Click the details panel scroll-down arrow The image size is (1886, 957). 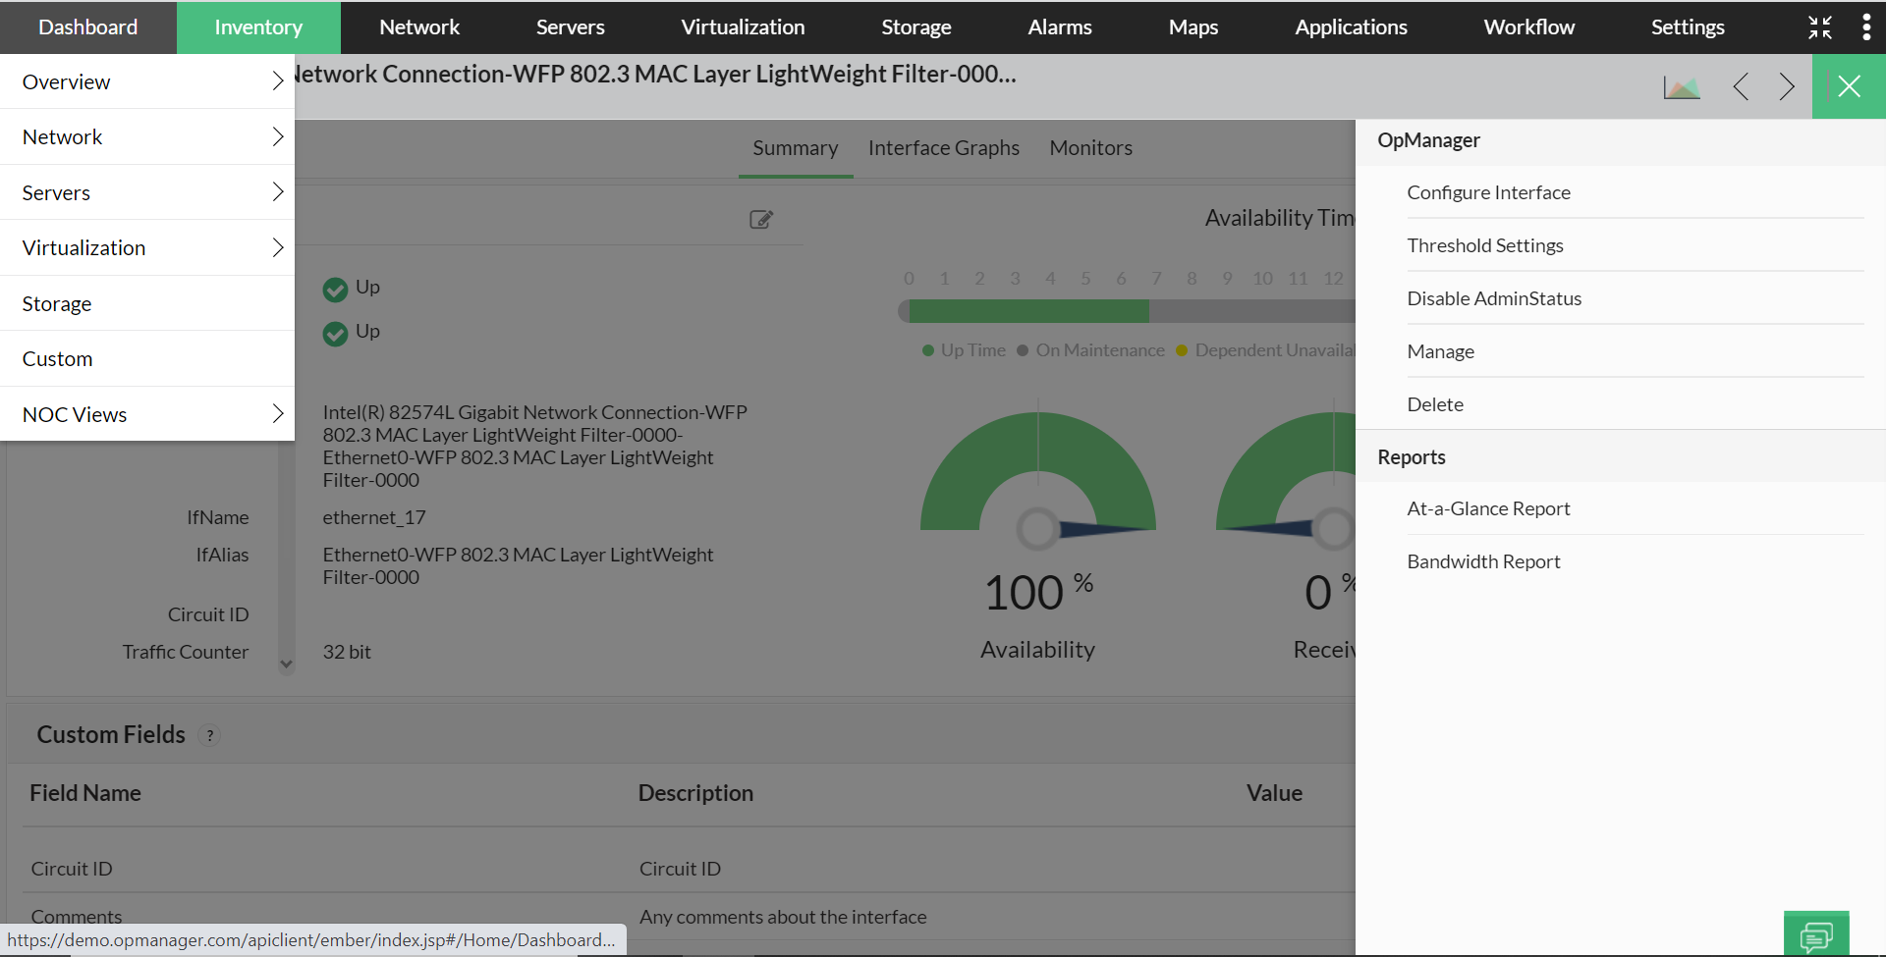coord(286,665)
